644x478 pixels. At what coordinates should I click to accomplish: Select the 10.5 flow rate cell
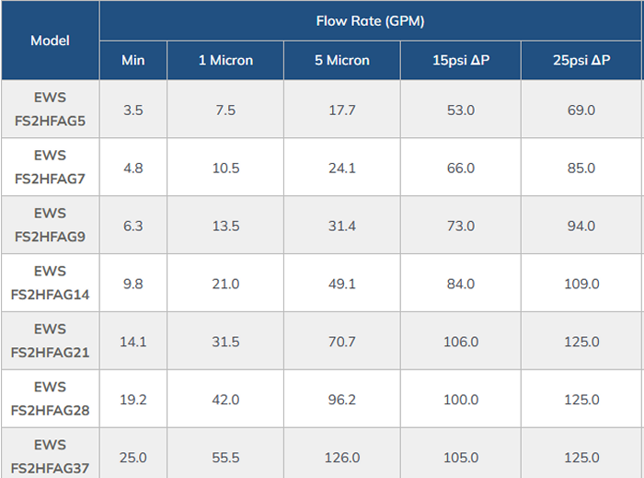(x=225, y=168)
